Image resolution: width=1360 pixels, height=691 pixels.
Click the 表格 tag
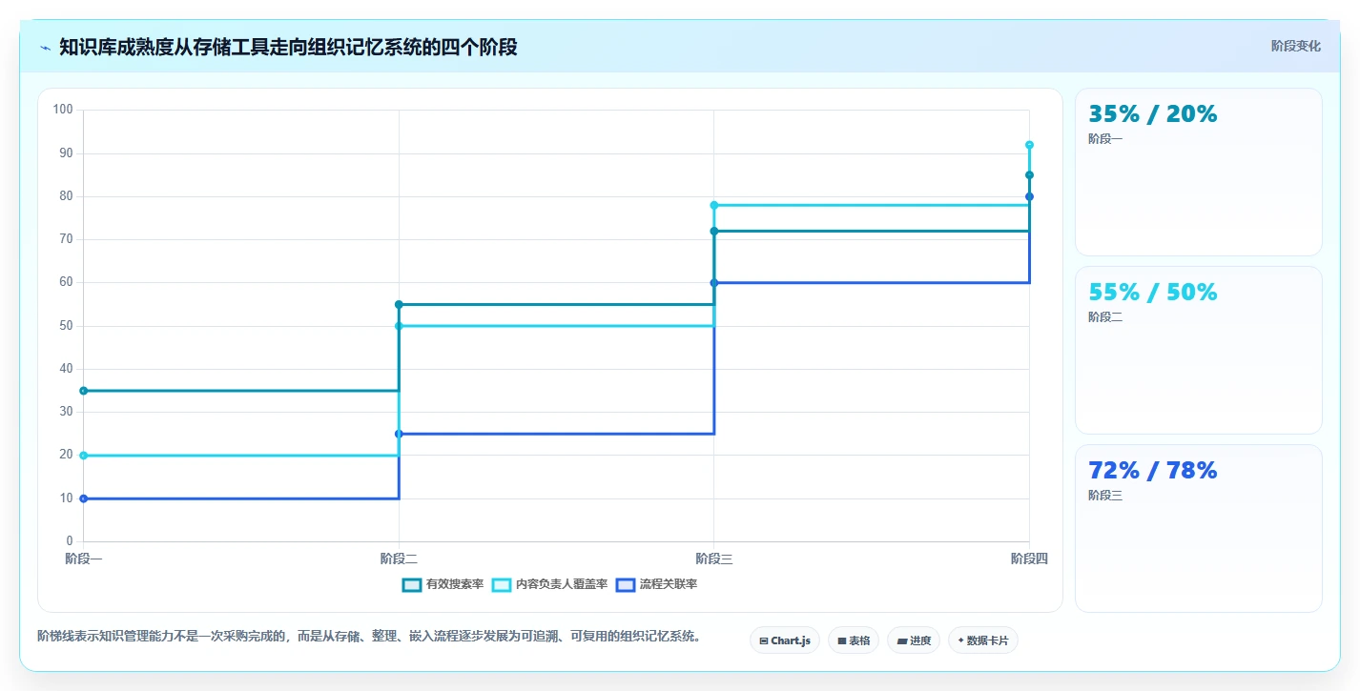854,640
